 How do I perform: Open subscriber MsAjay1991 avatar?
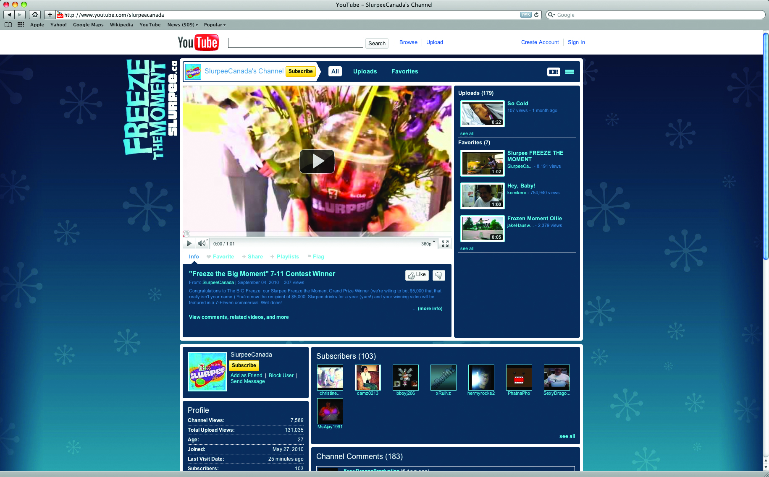330,411
